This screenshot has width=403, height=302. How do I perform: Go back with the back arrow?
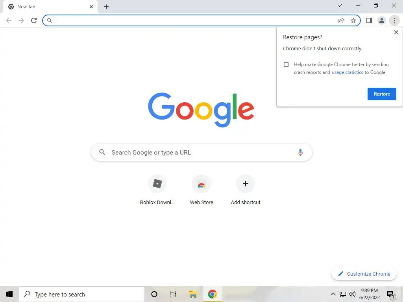pos(9,20)
